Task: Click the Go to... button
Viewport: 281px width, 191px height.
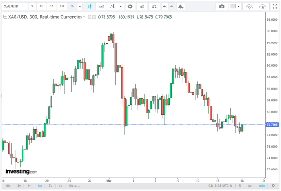Action: tap(74, 185)
